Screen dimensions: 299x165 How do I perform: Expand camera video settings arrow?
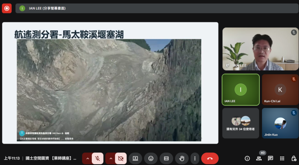(x=111, y=158)
